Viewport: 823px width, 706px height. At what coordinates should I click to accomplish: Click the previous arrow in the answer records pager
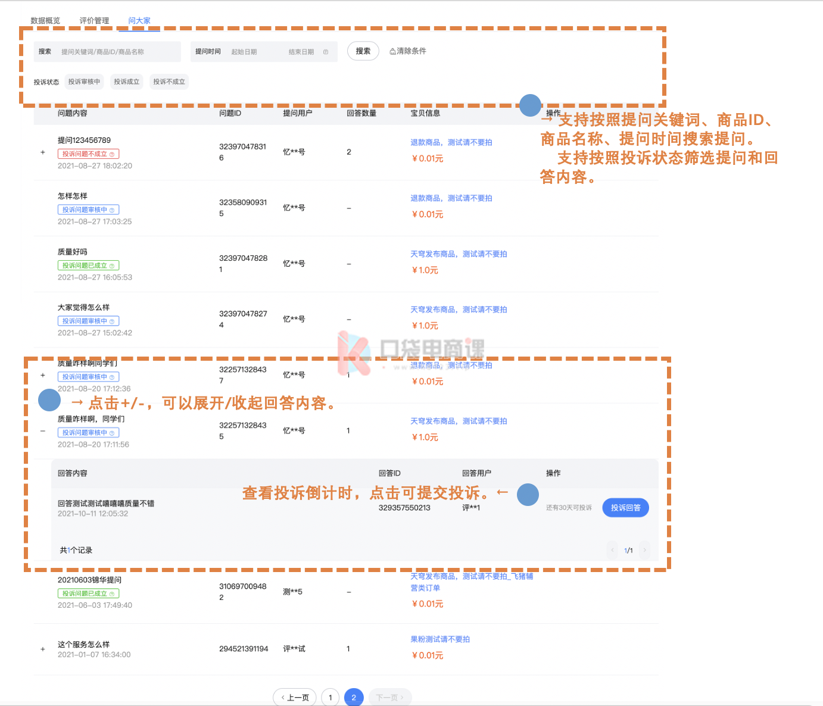click(x=612, y=550)
